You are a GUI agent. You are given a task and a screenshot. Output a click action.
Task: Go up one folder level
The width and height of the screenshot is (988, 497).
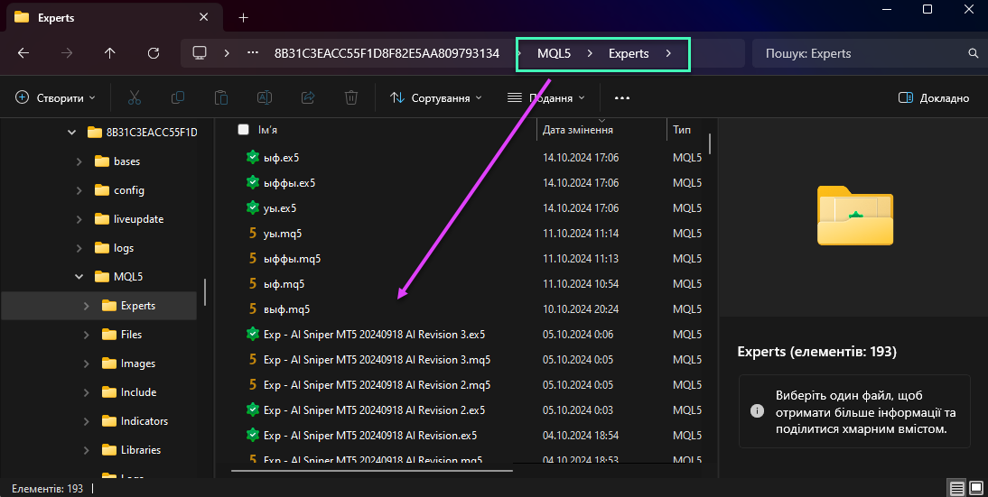click(110, 53)
